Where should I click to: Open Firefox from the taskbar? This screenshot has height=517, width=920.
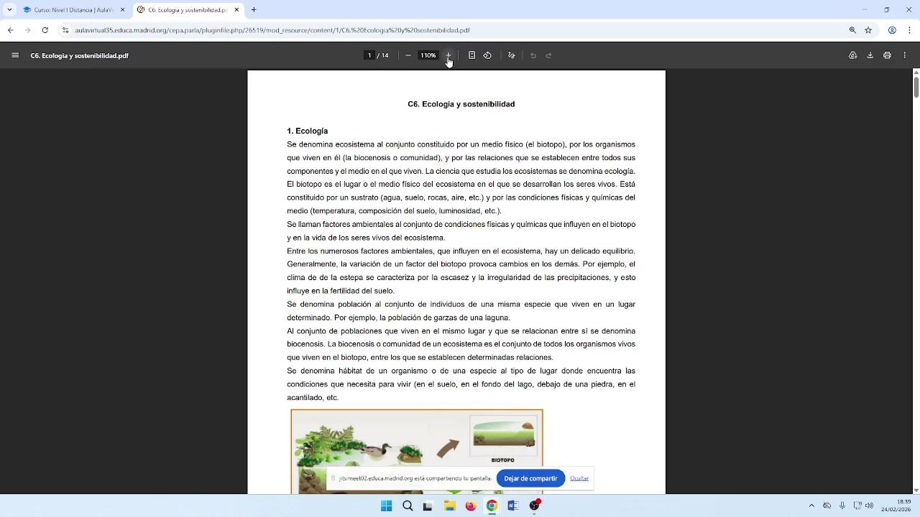(x=471, y=506)
